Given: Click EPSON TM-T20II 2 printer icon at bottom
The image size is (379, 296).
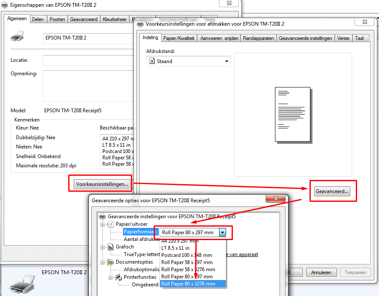Looking at the screenshot, I should tap(22, 284).
